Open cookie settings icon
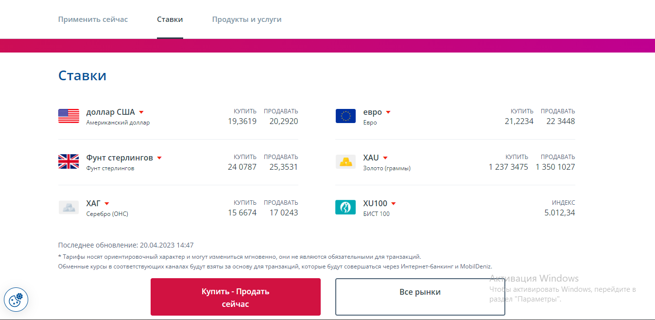This screenshot has height=320, width=655. [16, 299]
